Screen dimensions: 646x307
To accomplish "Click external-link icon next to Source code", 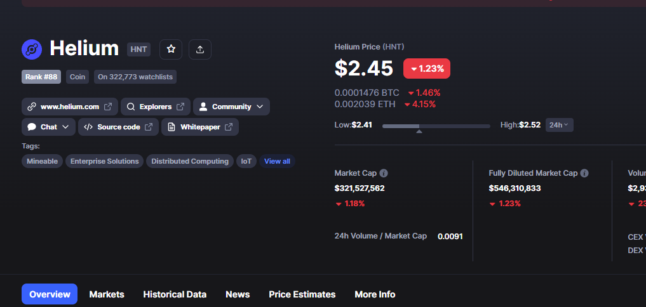I will [148, 127].
